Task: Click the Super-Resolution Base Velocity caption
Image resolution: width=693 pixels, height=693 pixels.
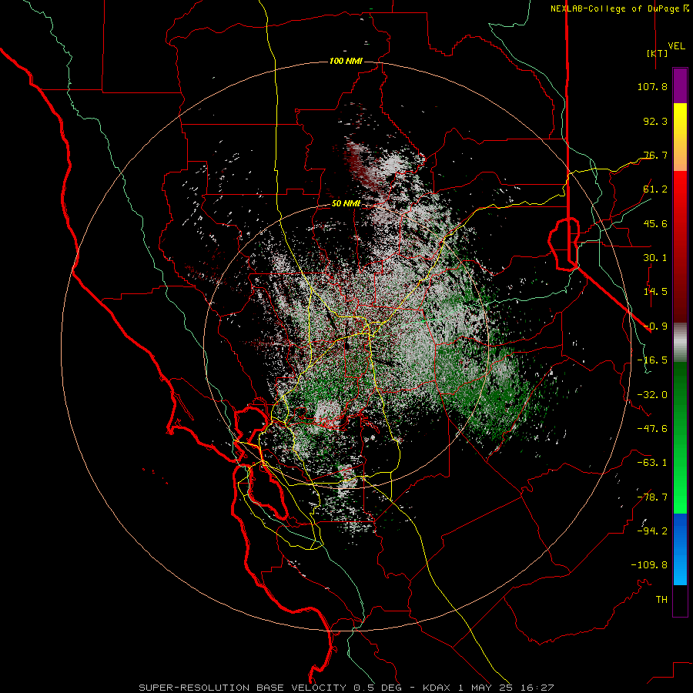Action: pyautogui.click(x=346, y=688)
